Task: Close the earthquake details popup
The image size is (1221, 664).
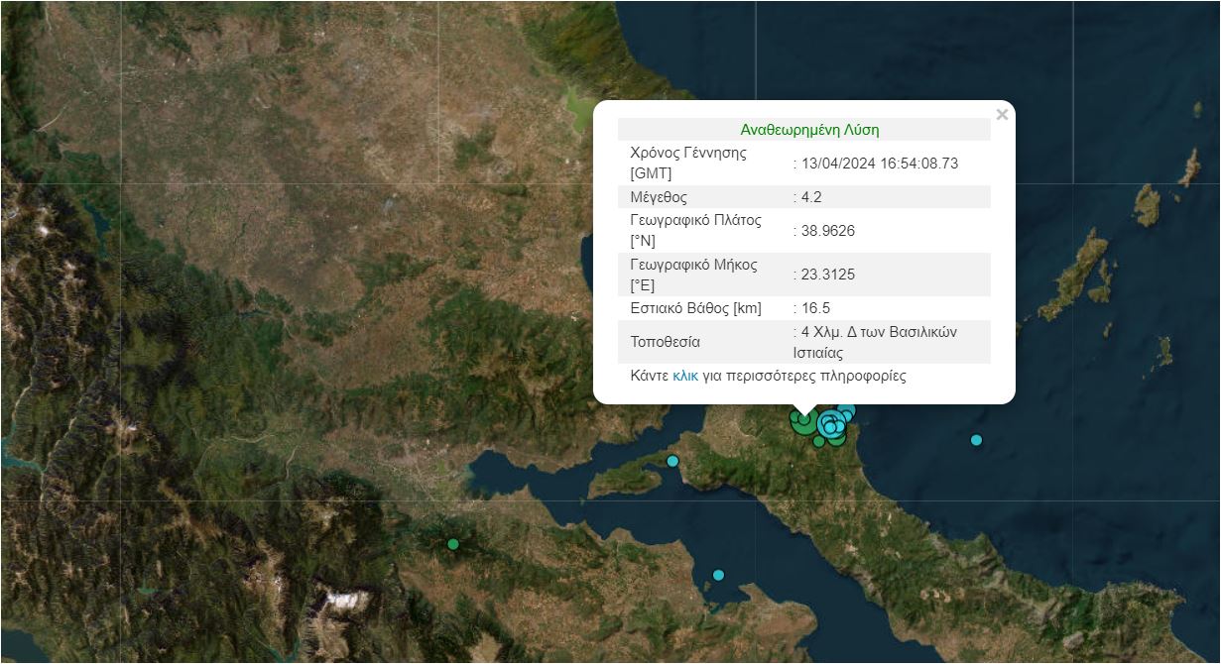Action: 1002,115
